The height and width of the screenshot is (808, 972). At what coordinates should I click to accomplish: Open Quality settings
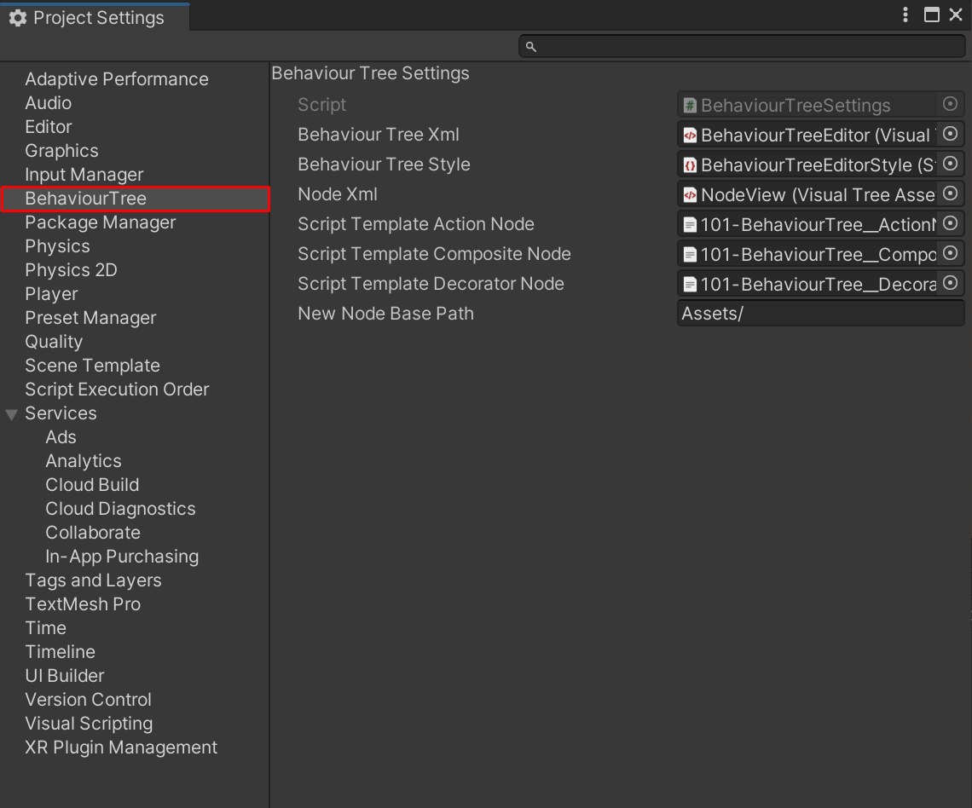point(54,342)
